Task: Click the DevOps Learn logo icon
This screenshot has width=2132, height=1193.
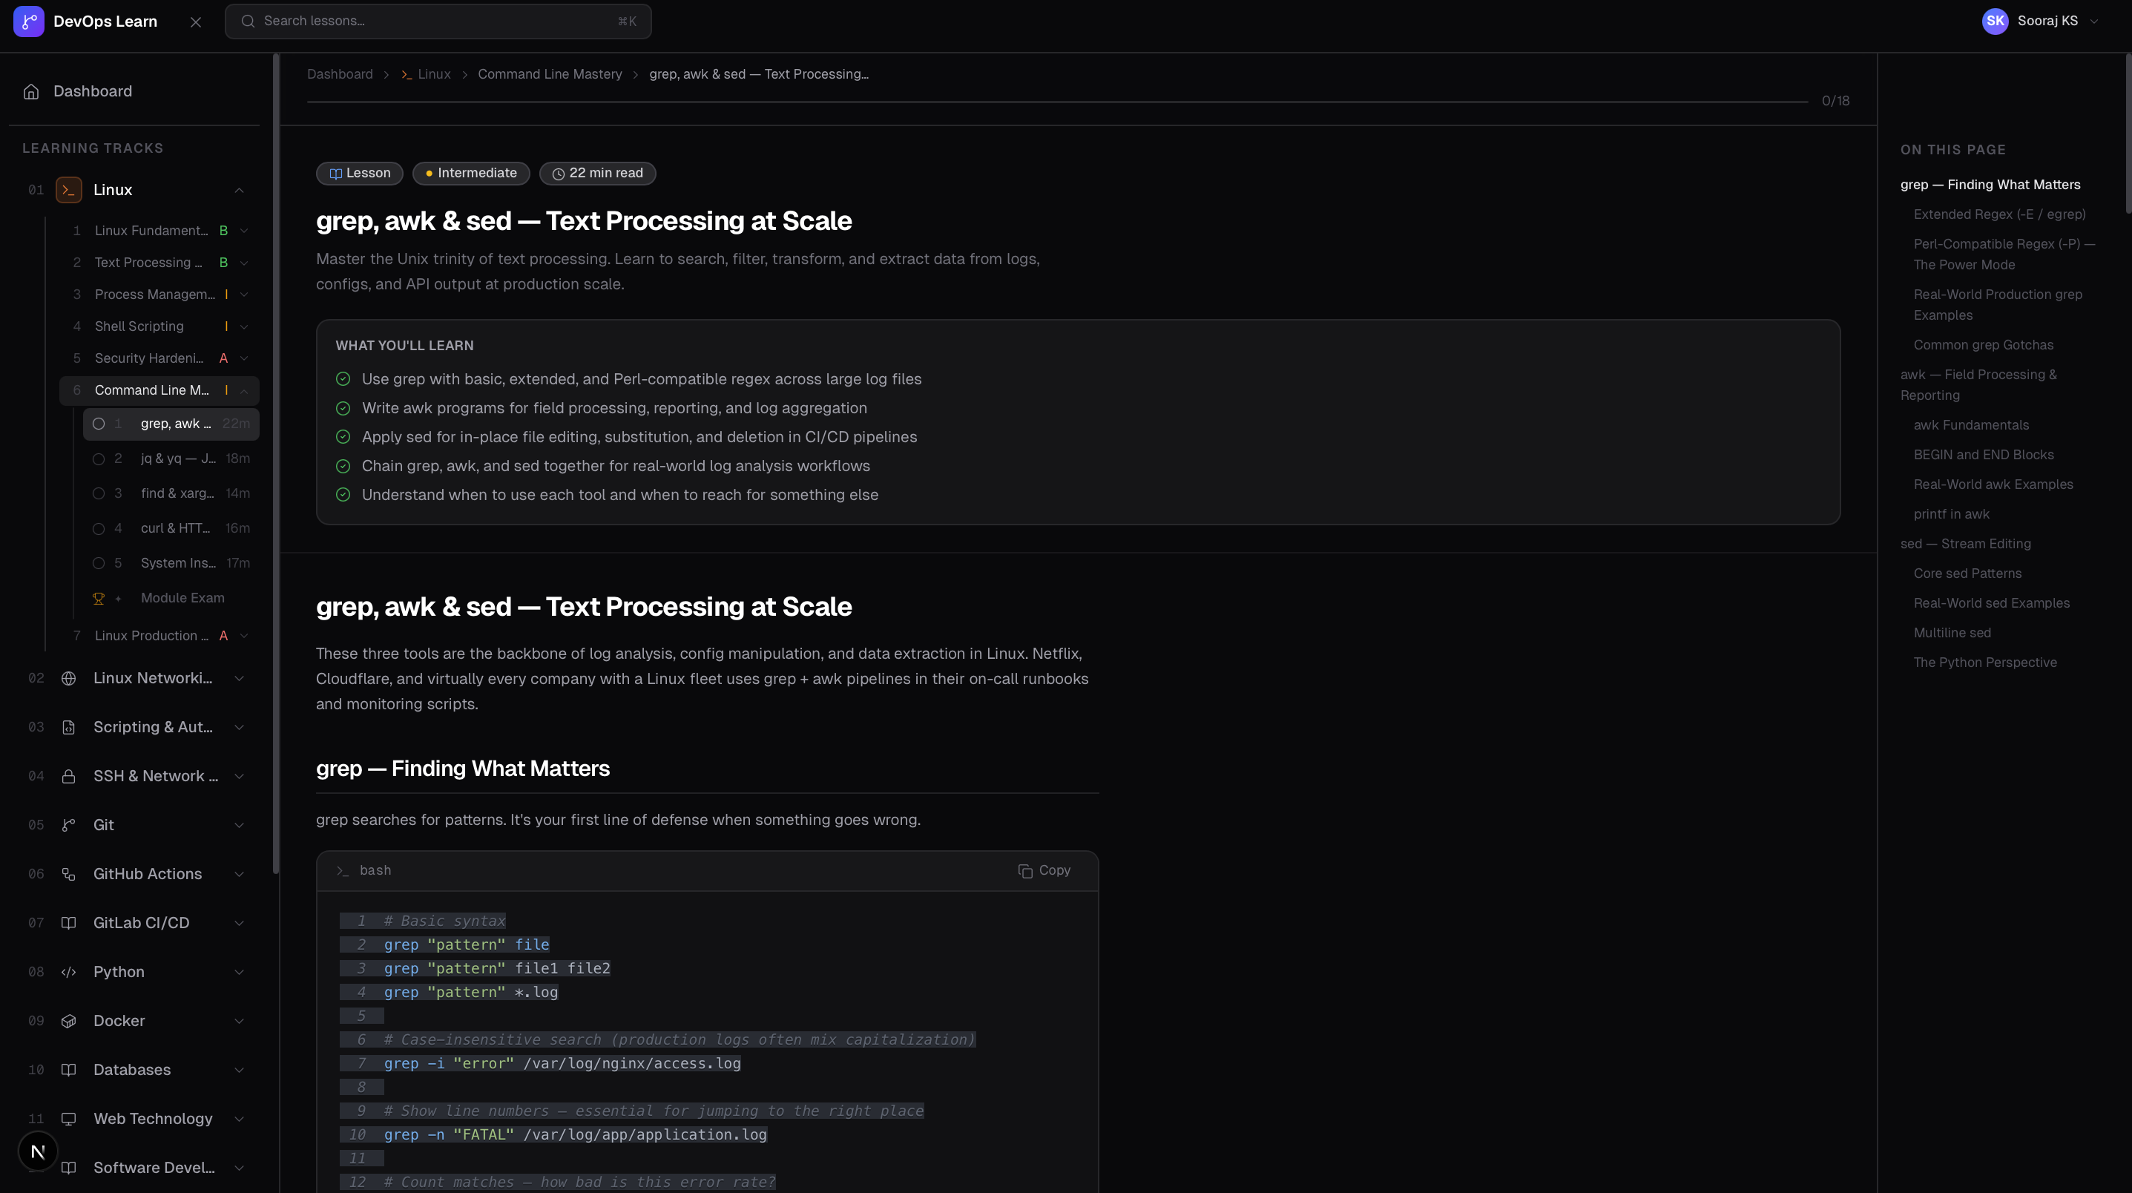Action: pos(29,22)
